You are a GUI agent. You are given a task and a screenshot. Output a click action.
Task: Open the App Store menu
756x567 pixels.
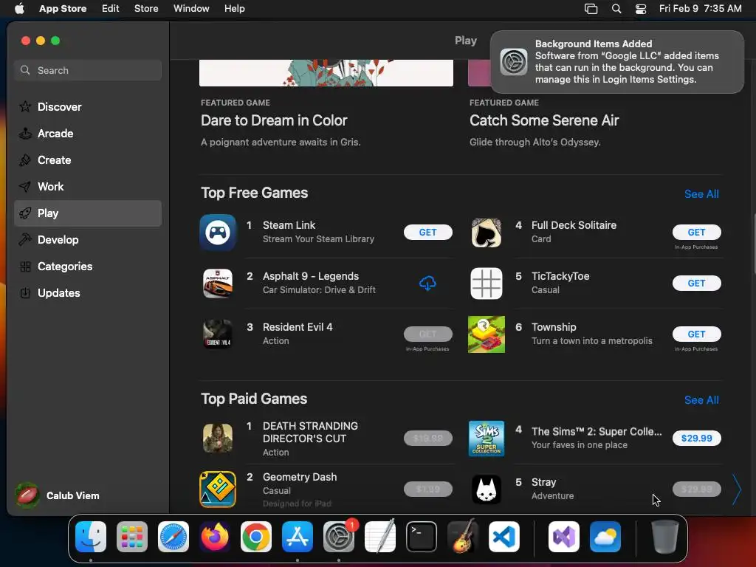coord(63,9)
